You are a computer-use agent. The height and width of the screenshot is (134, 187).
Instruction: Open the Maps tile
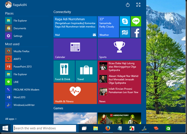click(x=125, y=32)
